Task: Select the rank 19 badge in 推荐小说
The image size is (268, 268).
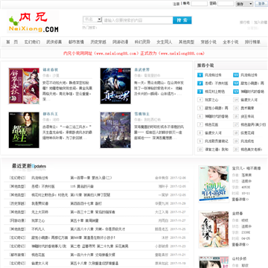Action: [x=236, y=141]
